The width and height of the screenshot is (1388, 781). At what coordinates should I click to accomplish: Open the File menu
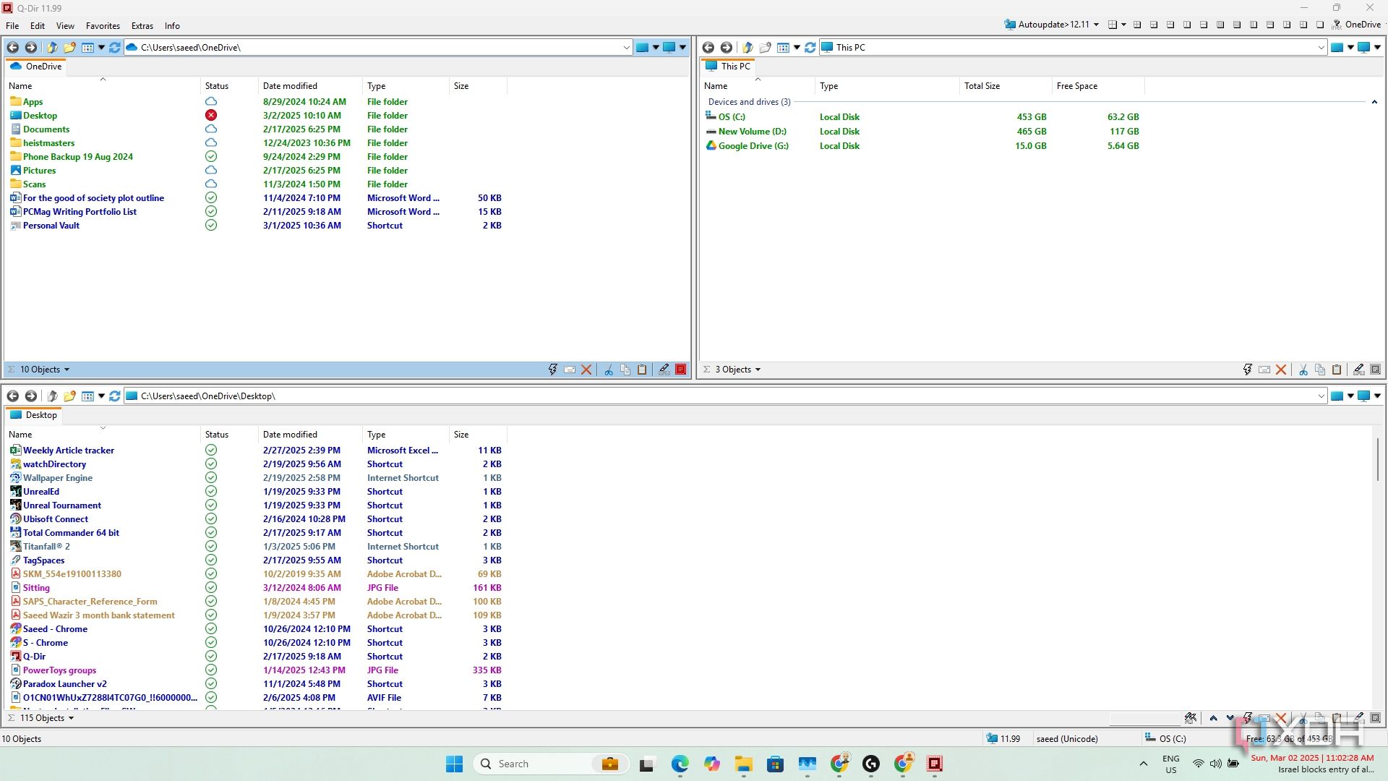coord(12,25)
